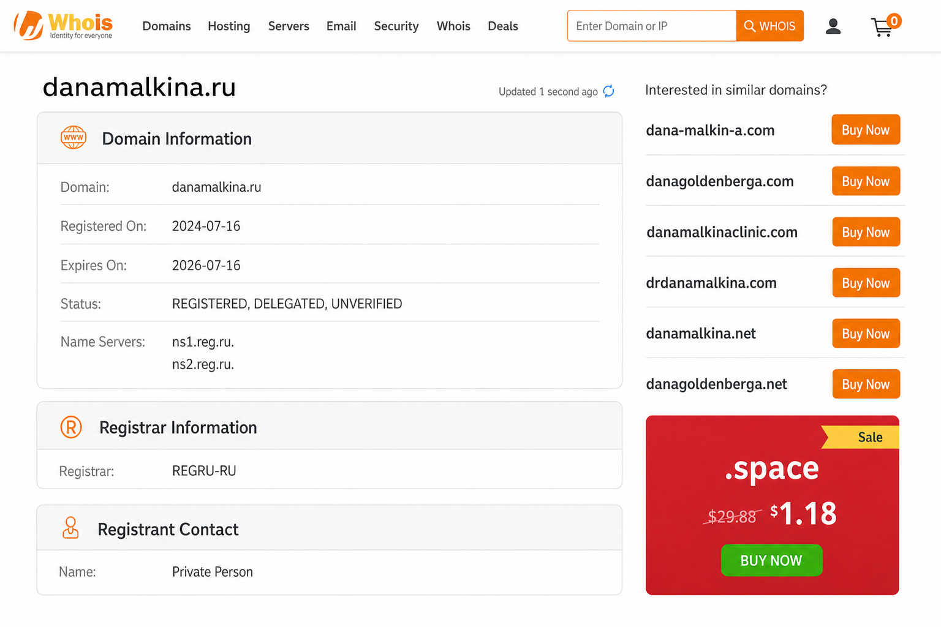Viewport: 941px width, 627px height.
Task: Click danagoldenberga.com domain name
Action: coord(720,181)
